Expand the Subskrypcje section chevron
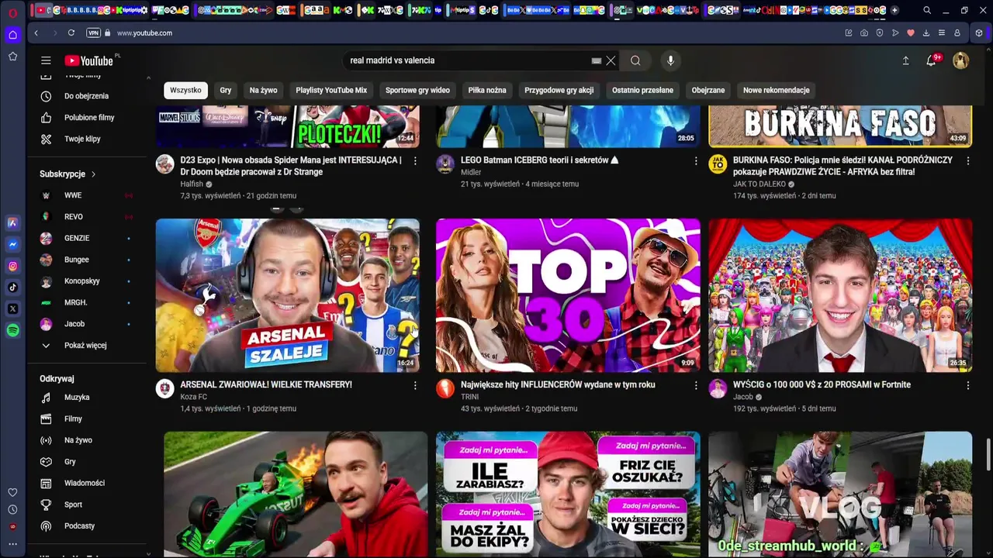 (93, 174)
